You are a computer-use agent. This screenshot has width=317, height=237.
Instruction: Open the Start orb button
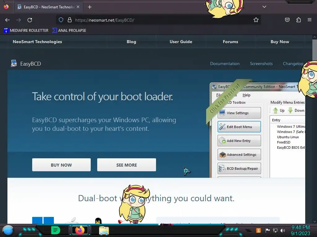pos(8,230)
